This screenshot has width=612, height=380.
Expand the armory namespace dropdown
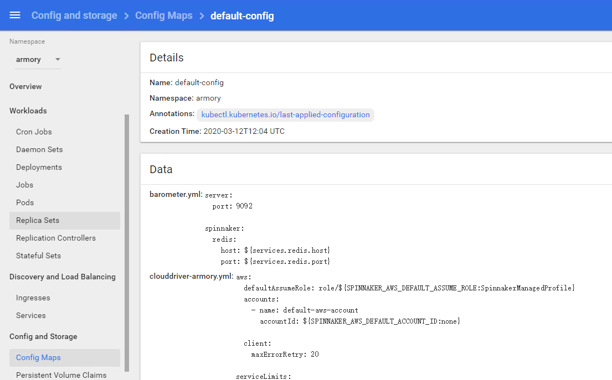click(38, 60)
